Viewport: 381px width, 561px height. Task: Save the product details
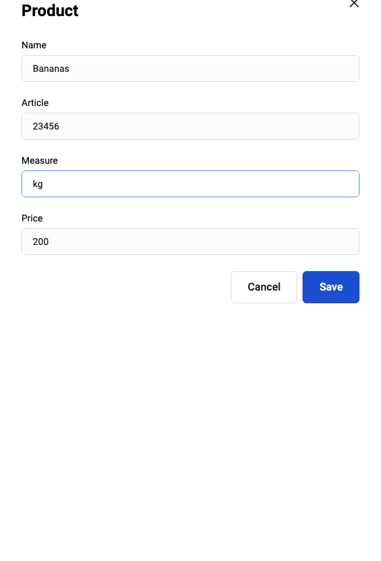331,287
